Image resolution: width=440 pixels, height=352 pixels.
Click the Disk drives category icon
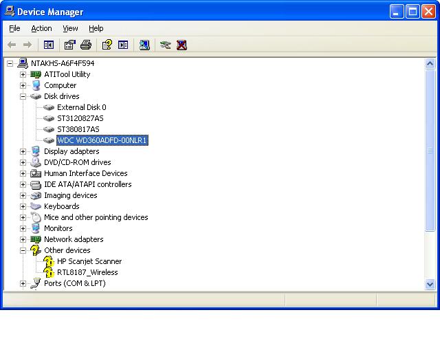click(36, 96)
